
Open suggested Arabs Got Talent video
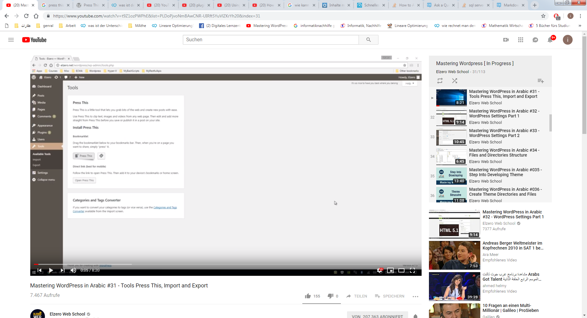click(x=490, y=286)
